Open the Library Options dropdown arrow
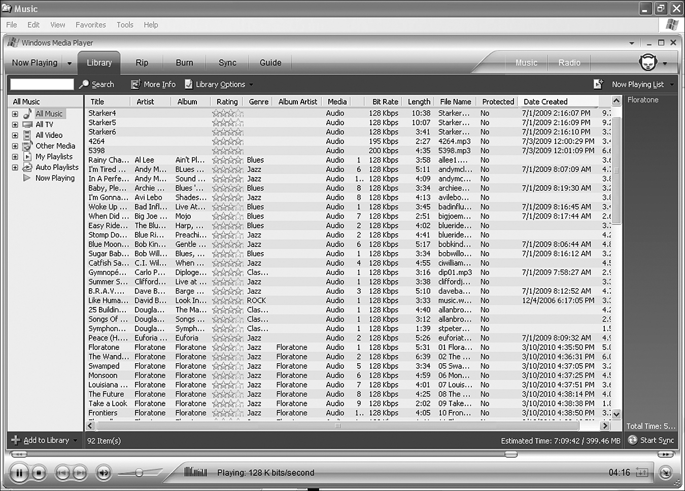This screenshot has width=685, height=491. pos(251,85)
